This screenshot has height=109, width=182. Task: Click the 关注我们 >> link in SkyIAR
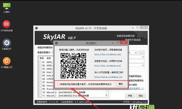tap(137, 89)
